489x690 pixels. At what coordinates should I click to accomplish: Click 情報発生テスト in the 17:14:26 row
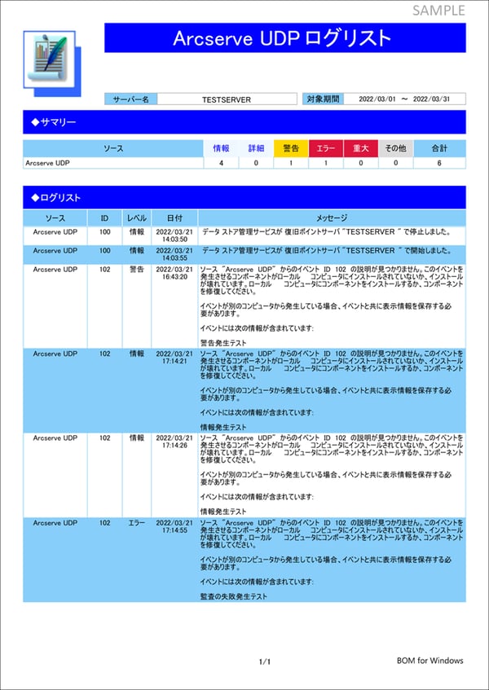point(223,512)
